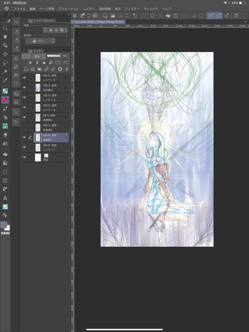This screenshot has width=249, height=332.
Task: Select the Lasso selection tool
Action: pos(5,63)
